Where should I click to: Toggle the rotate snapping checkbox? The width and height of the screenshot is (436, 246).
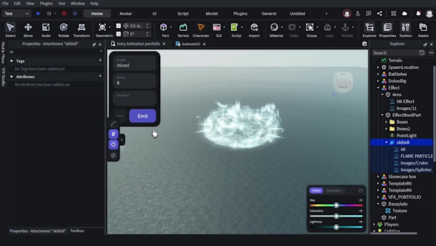(119, 33)
